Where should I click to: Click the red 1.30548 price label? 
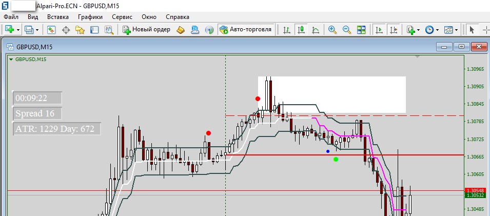(x=475, y=190)
